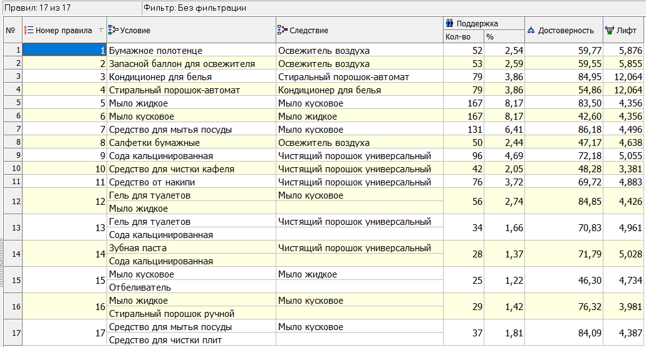
Task: Click the № column header
Action: tap(11, 30)
